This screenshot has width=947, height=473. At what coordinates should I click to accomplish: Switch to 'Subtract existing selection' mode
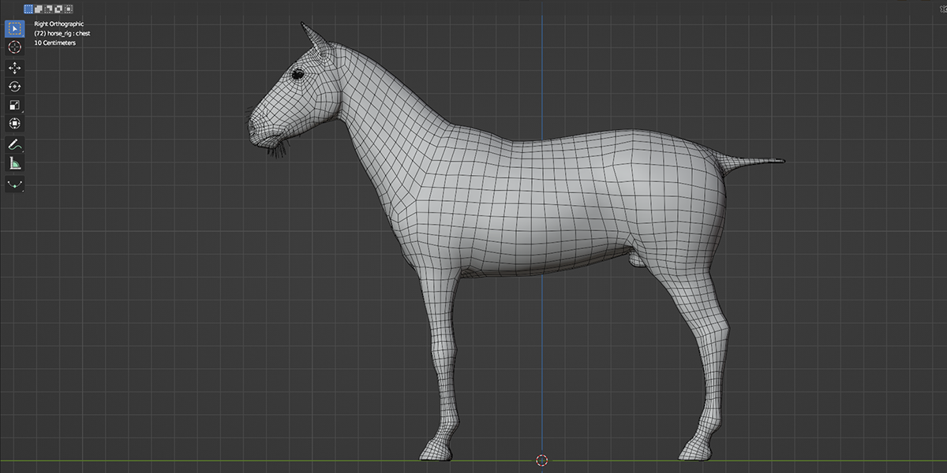[x=49, y=9]
